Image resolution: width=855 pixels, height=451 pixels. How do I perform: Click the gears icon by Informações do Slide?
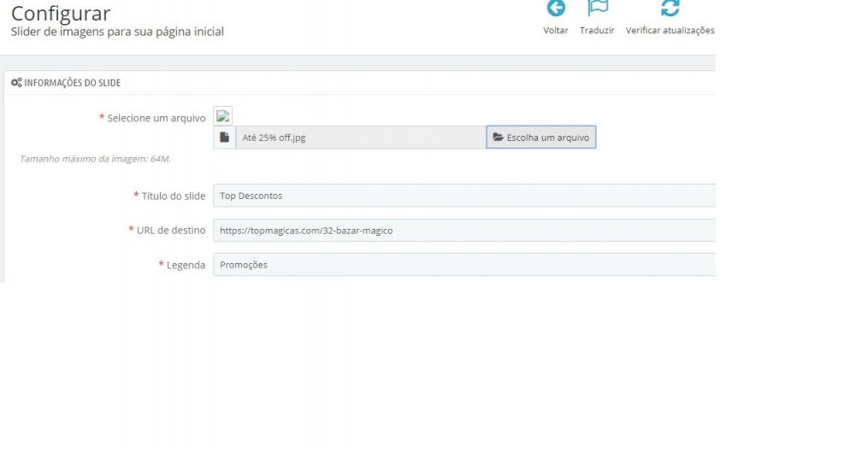tap(16, 83)
